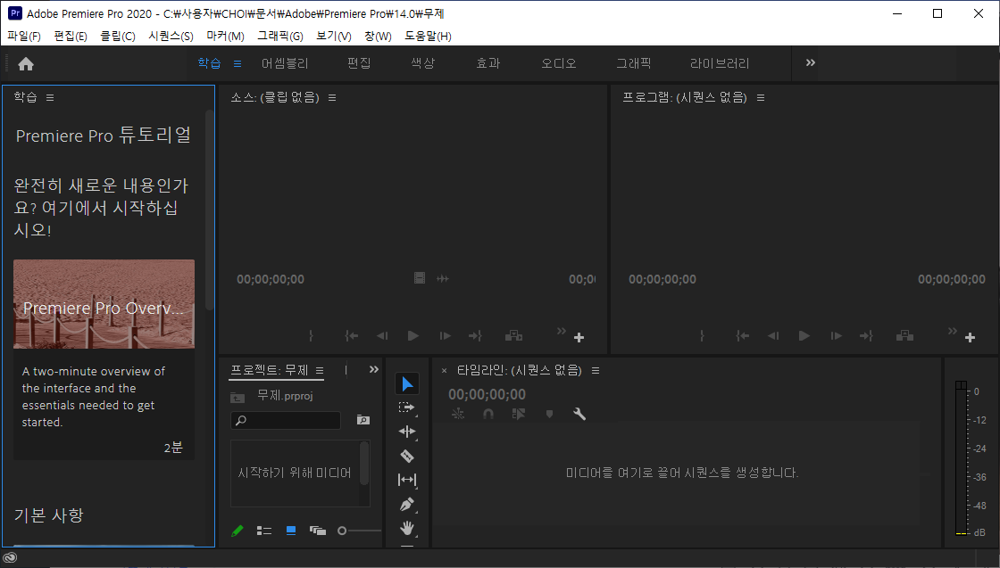Click Insert button in Source monitor
The width and height of the screenshot is (1000, 568).
(x=514, y=335)
